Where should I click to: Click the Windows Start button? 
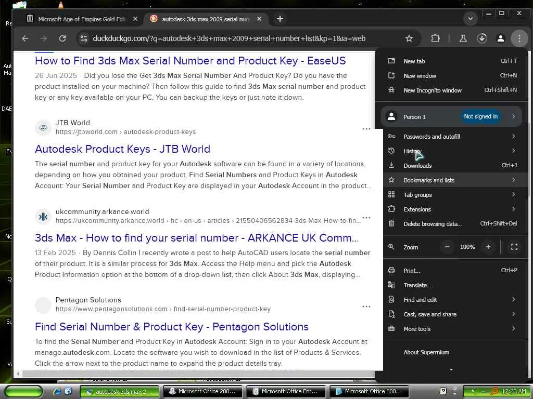click(23, 392)
